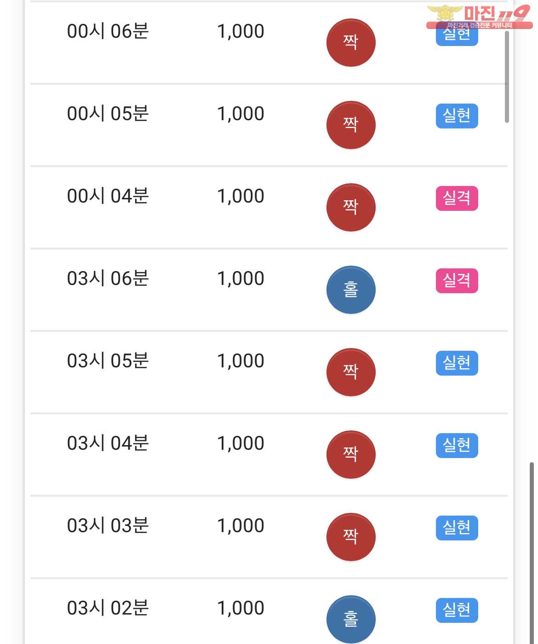The width and height of the screenshot is (538, 644).
Task: Click the blue 홀 circle for 03시 06분
Action: 351,290
